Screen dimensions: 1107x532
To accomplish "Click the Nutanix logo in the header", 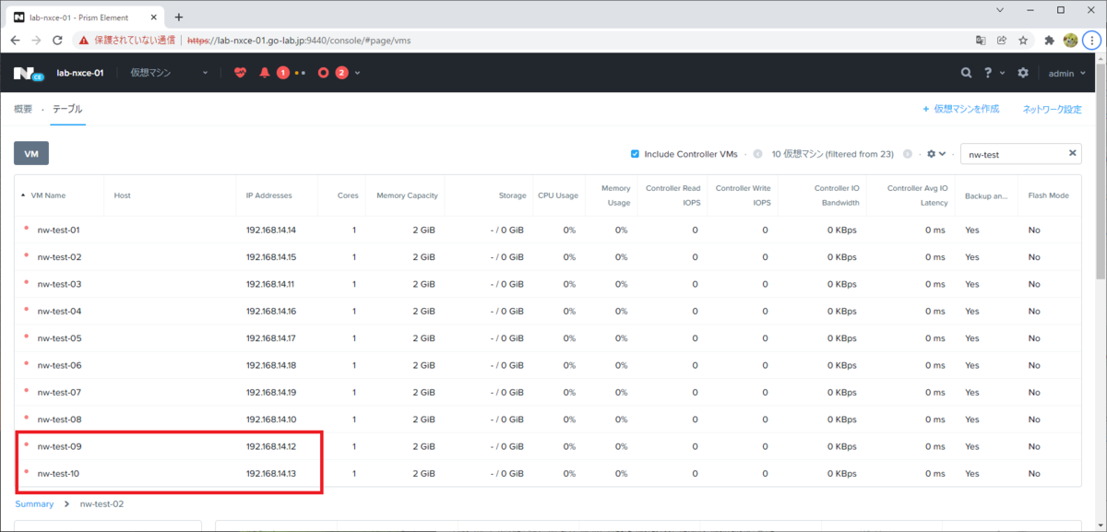I will pos(28,73).
